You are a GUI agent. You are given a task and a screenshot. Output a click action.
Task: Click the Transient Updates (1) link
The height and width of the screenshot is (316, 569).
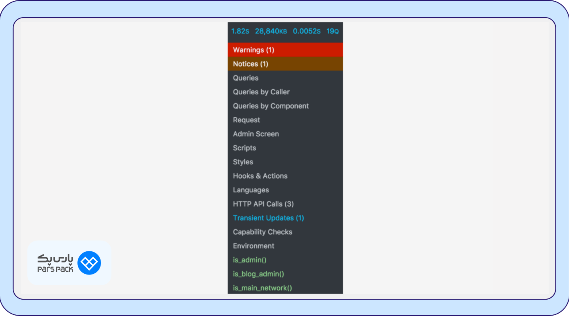(268, 218)
